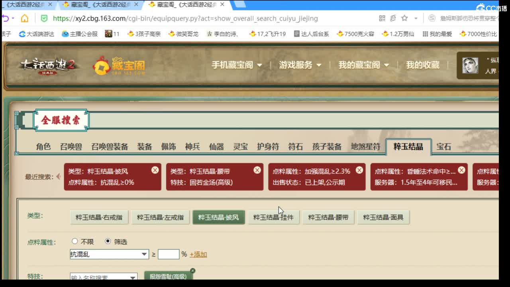
Task: Open dropdown arrow next to bookmark star
Action: (416, 18)
